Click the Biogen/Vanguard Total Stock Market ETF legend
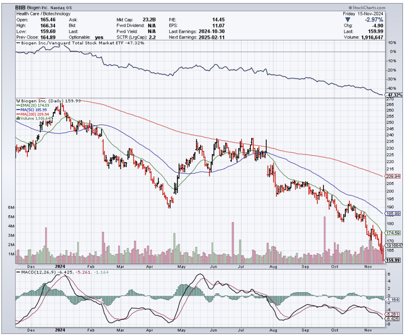Image resolution: width=405 pixels, height=336 pixels. click(x=81, y=43)
